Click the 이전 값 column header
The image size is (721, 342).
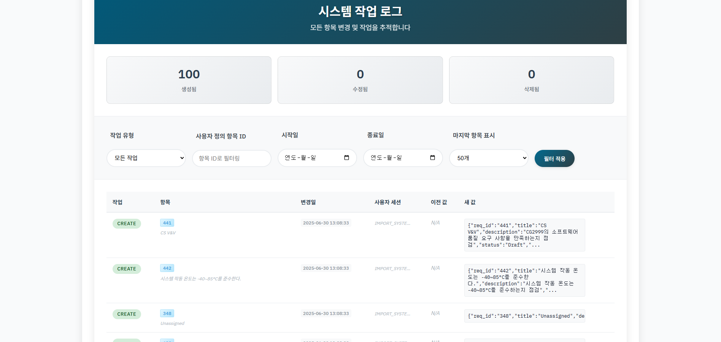tap(439, 202)
